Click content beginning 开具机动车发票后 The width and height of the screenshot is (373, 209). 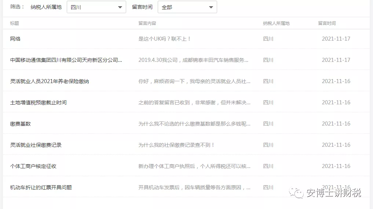(x=194, y=187)
